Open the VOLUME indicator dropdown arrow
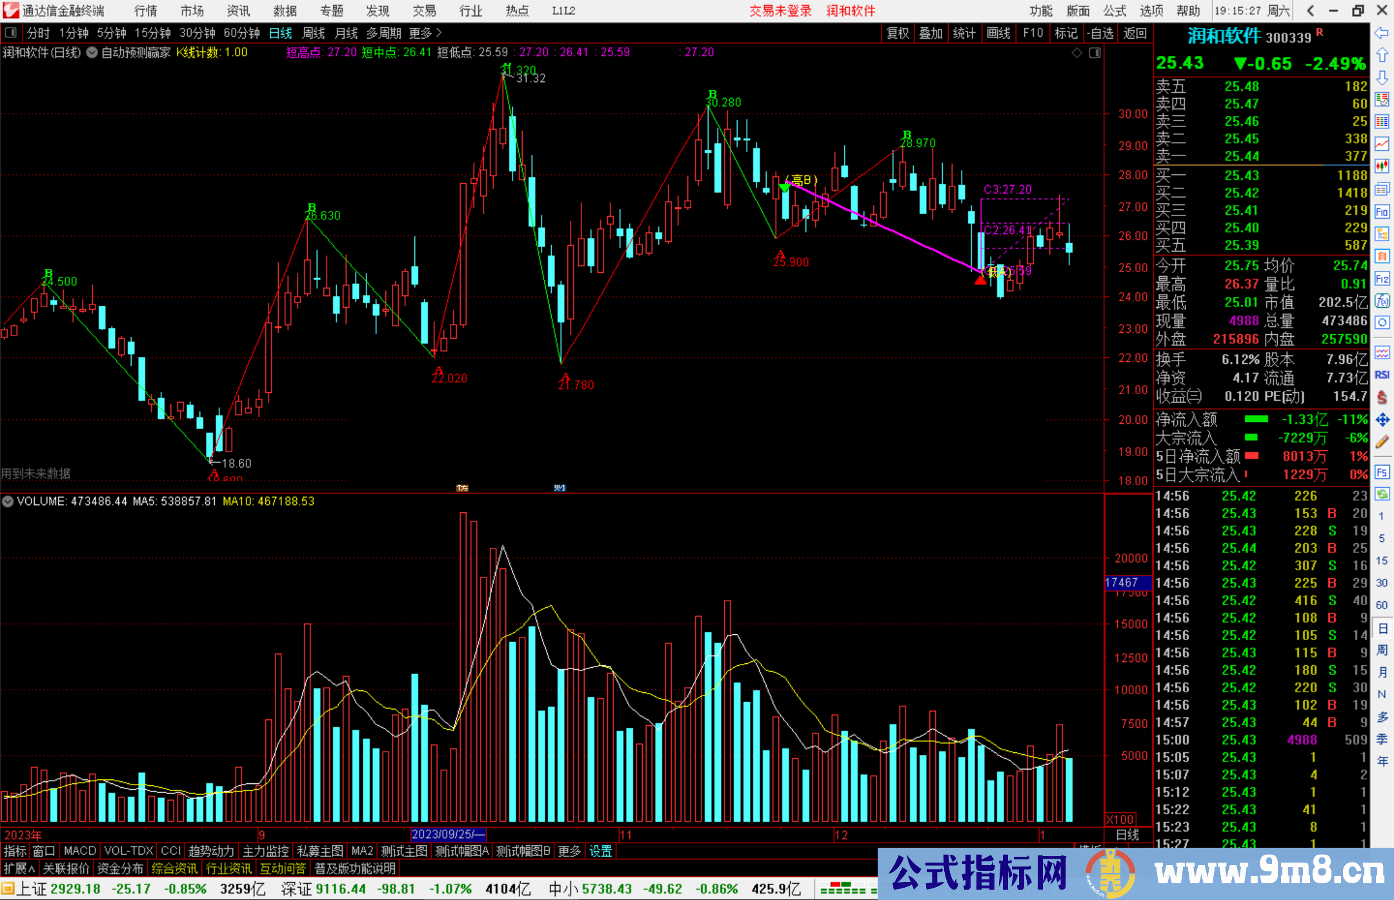The height and width of the screenshot is (900, 1394). 8,501
